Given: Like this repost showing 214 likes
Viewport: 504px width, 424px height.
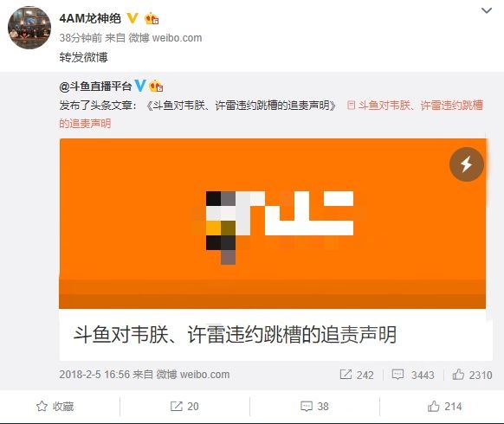Looking at the screenshot, I should pos(444,407).
